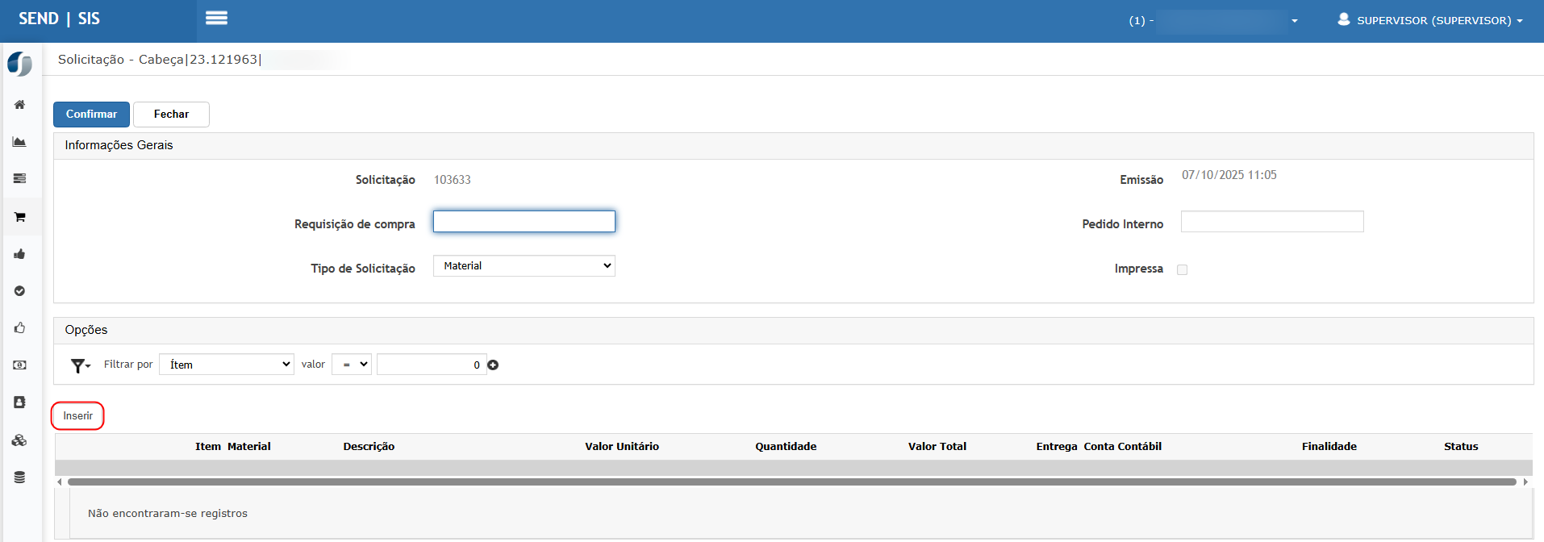Click the stacked cubes sidebar icon

(x=19, y=440)
